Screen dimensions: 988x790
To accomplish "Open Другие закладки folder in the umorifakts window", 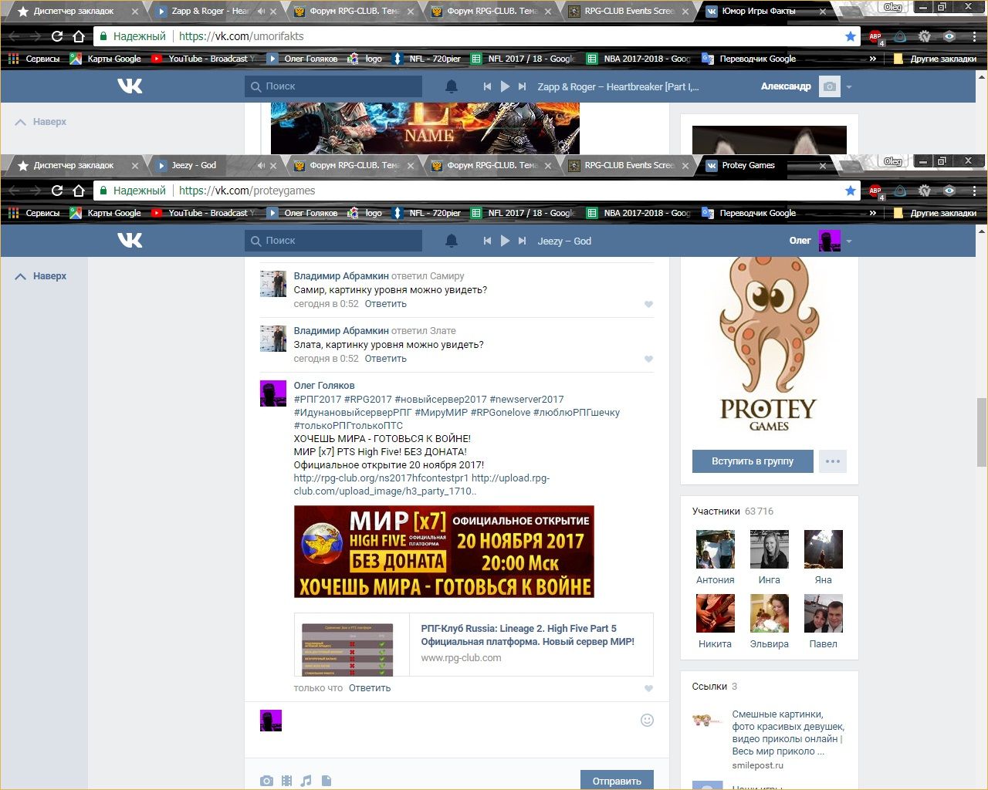I will click(x=935, y=59).
